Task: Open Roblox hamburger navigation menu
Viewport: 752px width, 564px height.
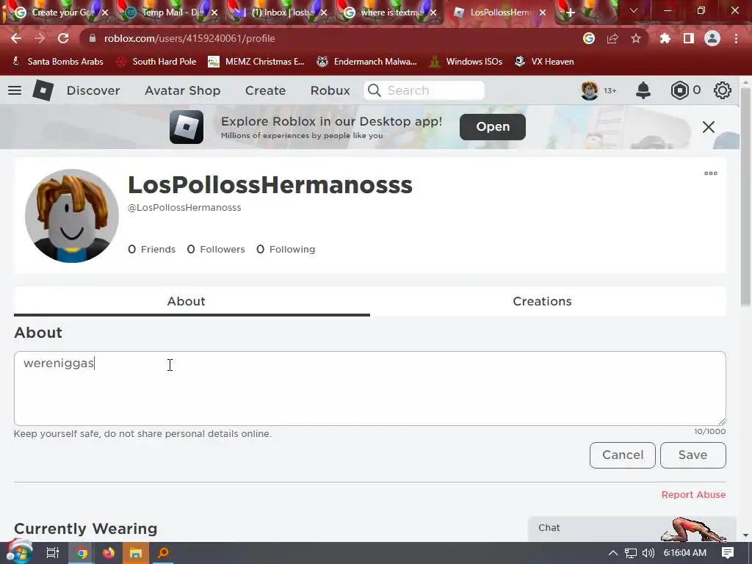Action: coord(15,90)
